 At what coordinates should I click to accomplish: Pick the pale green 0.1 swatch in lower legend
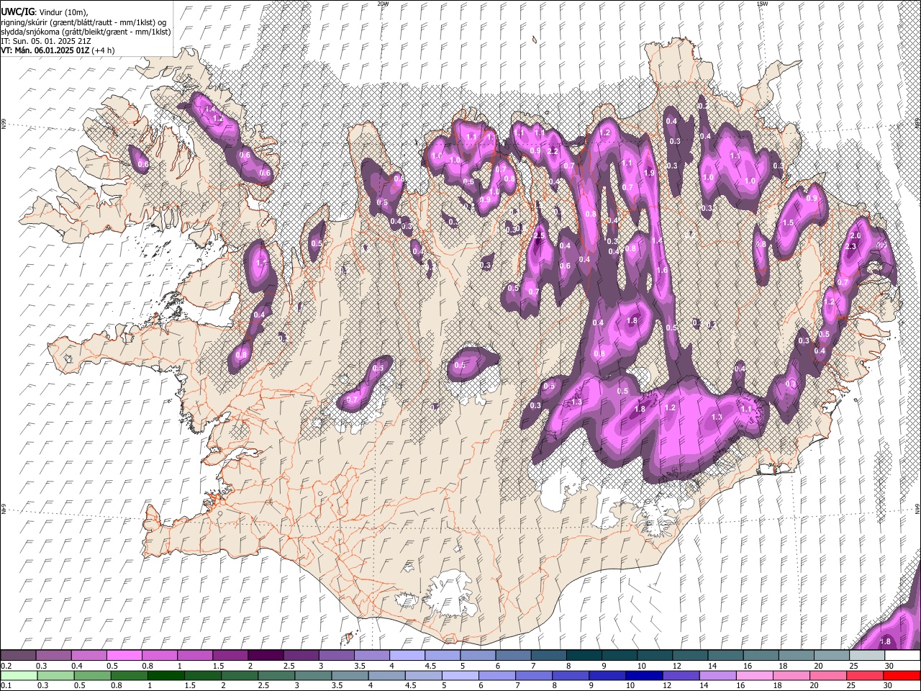point(19,675)
